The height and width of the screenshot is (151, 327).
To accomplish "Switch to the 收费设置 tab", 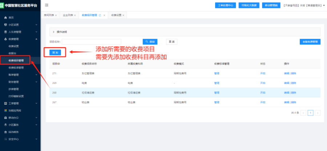I will point(116,15).
